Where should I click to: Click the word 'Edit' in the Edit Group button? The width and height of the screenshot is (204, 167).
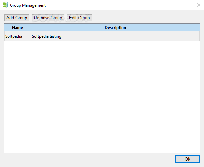pyautogui.click(x=73, y=18)
